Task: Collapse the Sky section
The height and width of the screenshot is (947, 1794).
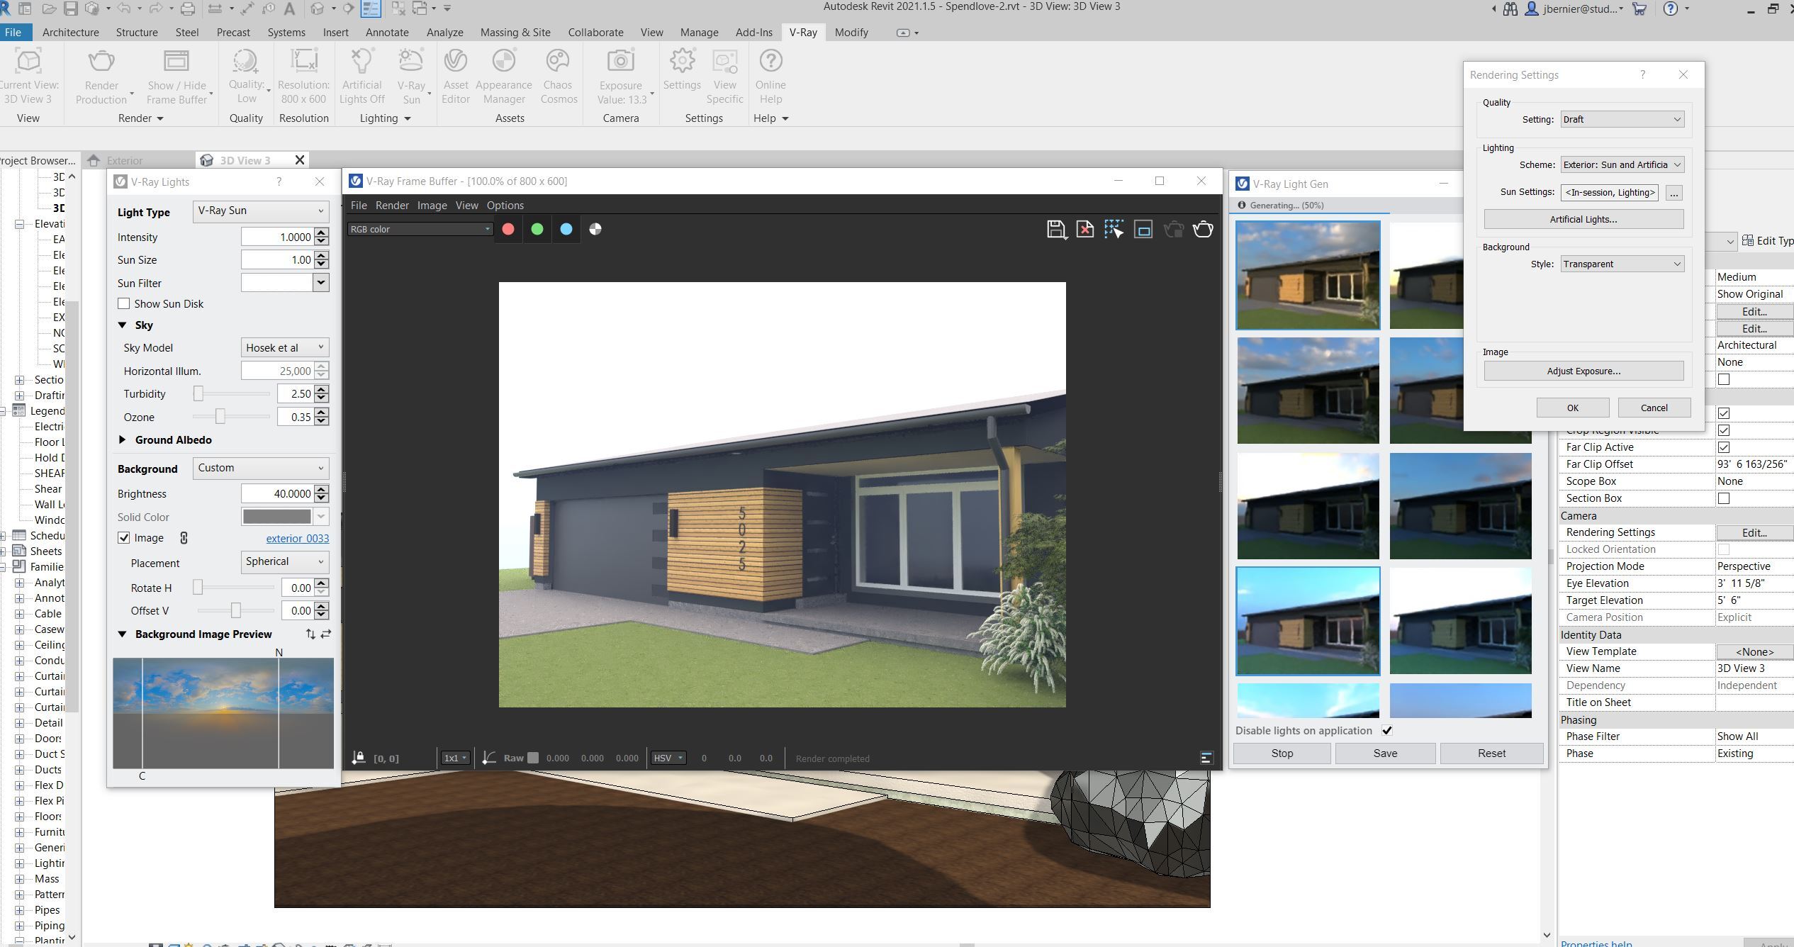Action: (x=122, y=325)
